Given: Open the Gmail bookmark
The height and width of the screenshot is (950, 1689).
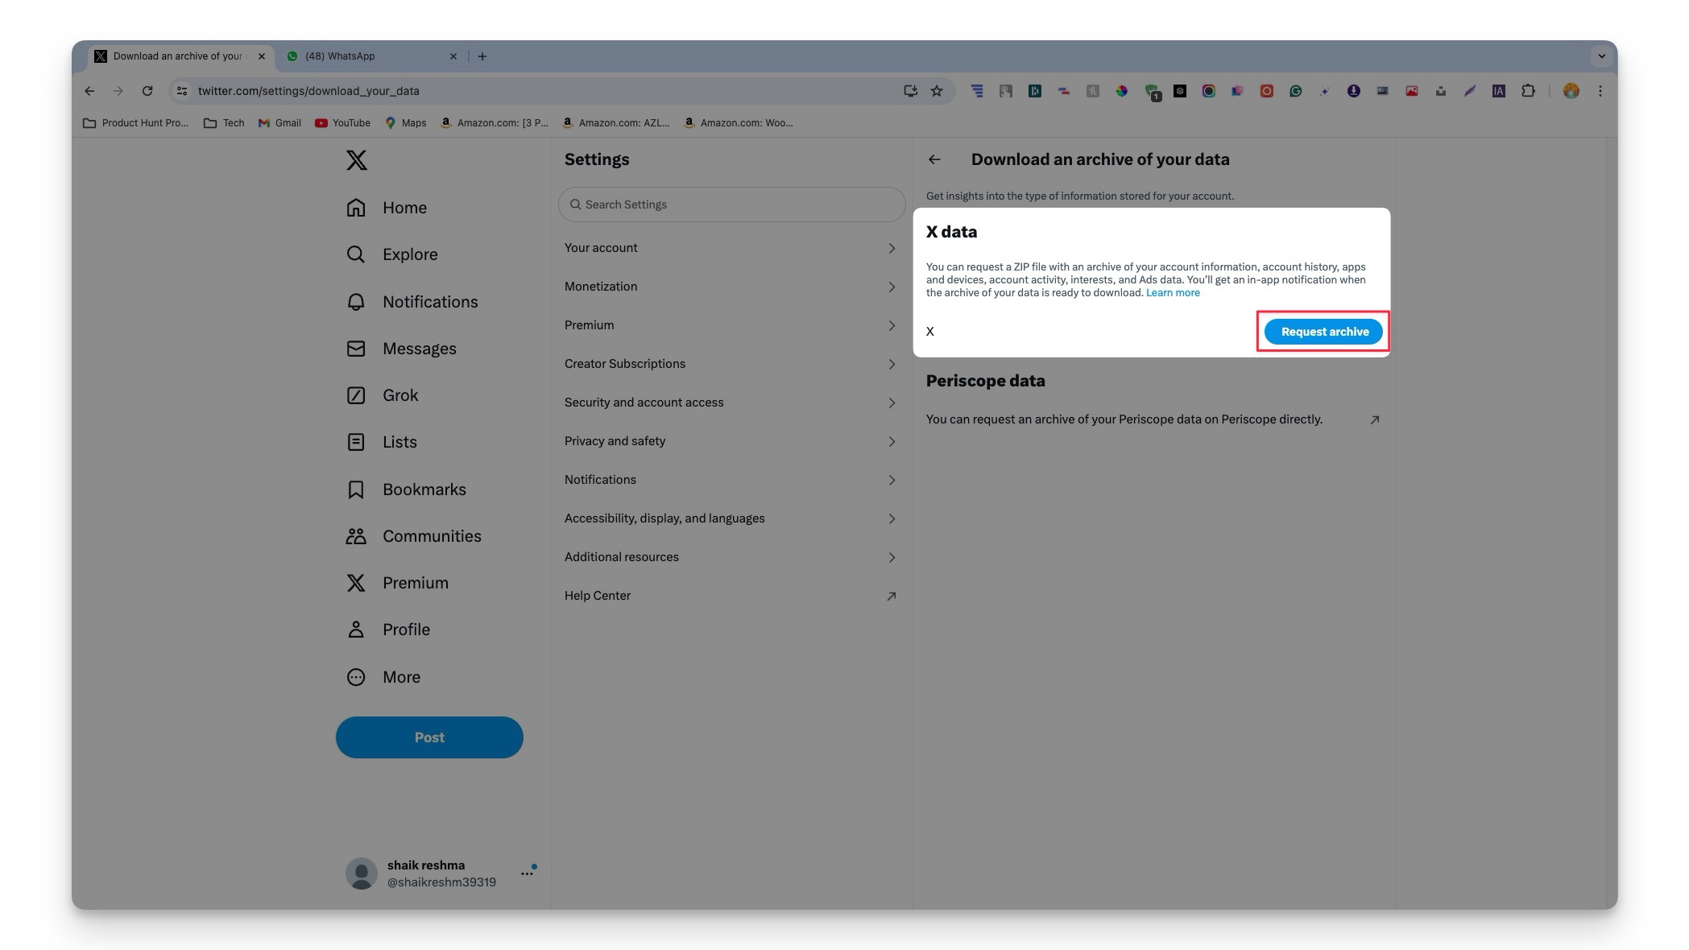Looking at the screenshot, I should pyautogui.click(x=279, y=123).
